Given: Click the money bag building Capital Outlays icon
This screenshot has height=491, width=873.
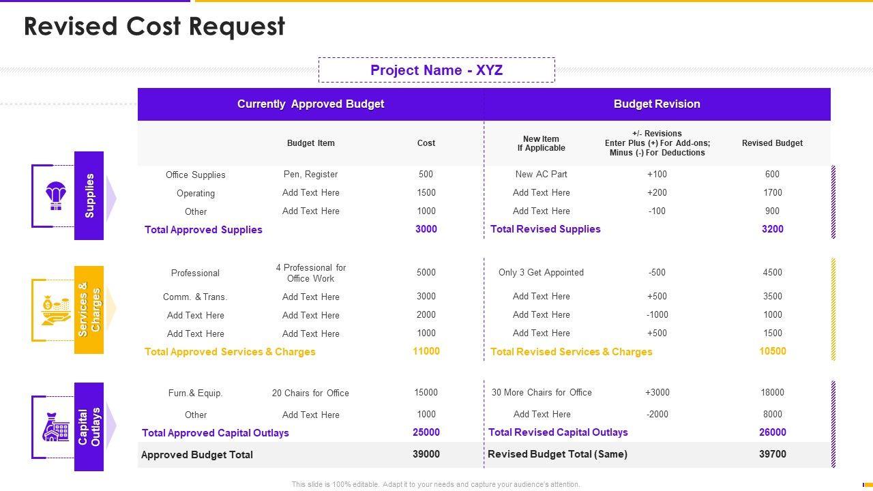Looking at the screenshot, I should pyautogui.click(x=56, y=427).
